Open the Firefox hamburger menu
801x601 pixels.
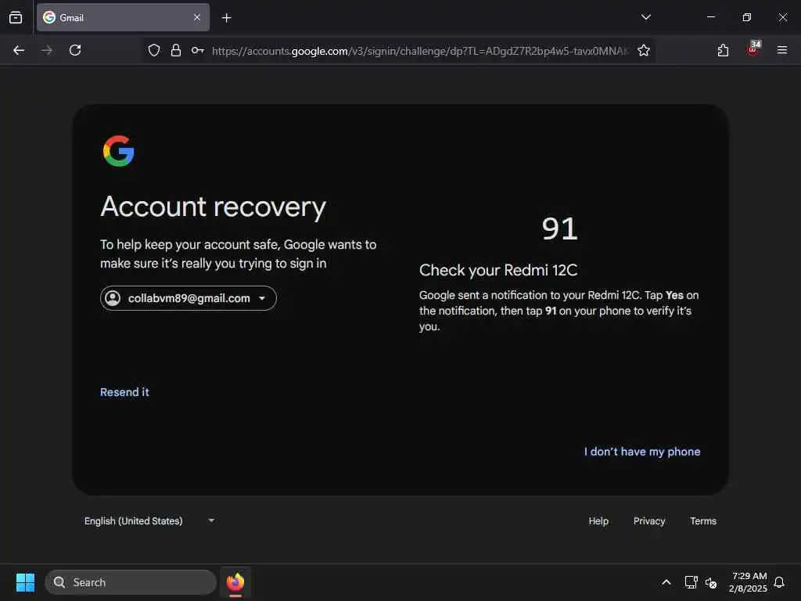(781, 50)
